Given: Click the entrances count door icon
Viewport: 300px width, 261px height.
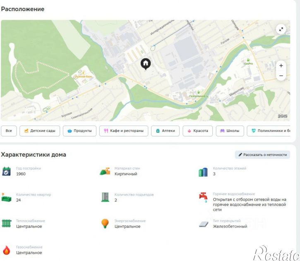Looking at the screenshot, I should point(105,197).
